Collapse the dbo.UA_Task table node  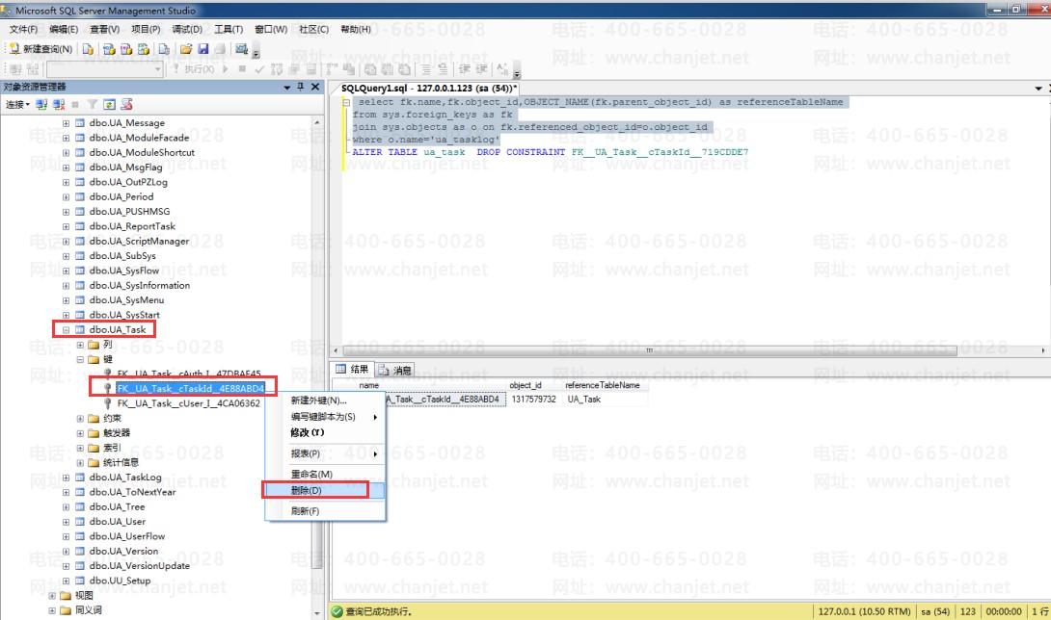coord(67,329)
